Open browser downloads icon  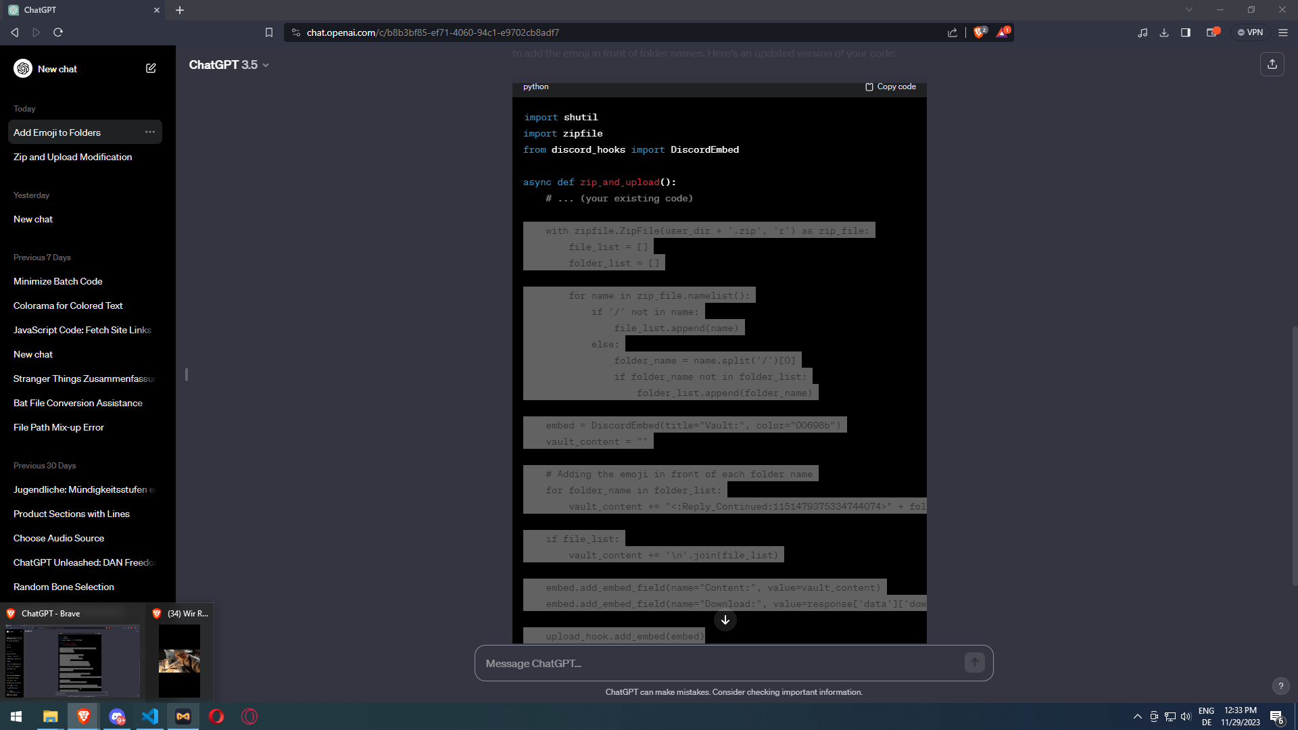pyautogui.click(x=1163, y=32)
